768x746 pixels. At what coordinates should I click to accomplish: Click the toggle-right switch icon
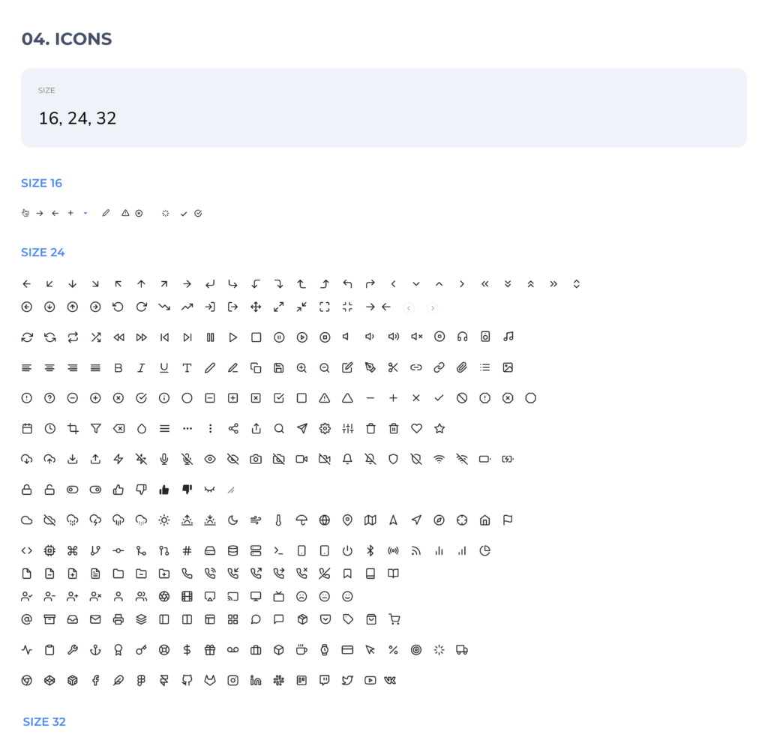(x=95, y=490)
